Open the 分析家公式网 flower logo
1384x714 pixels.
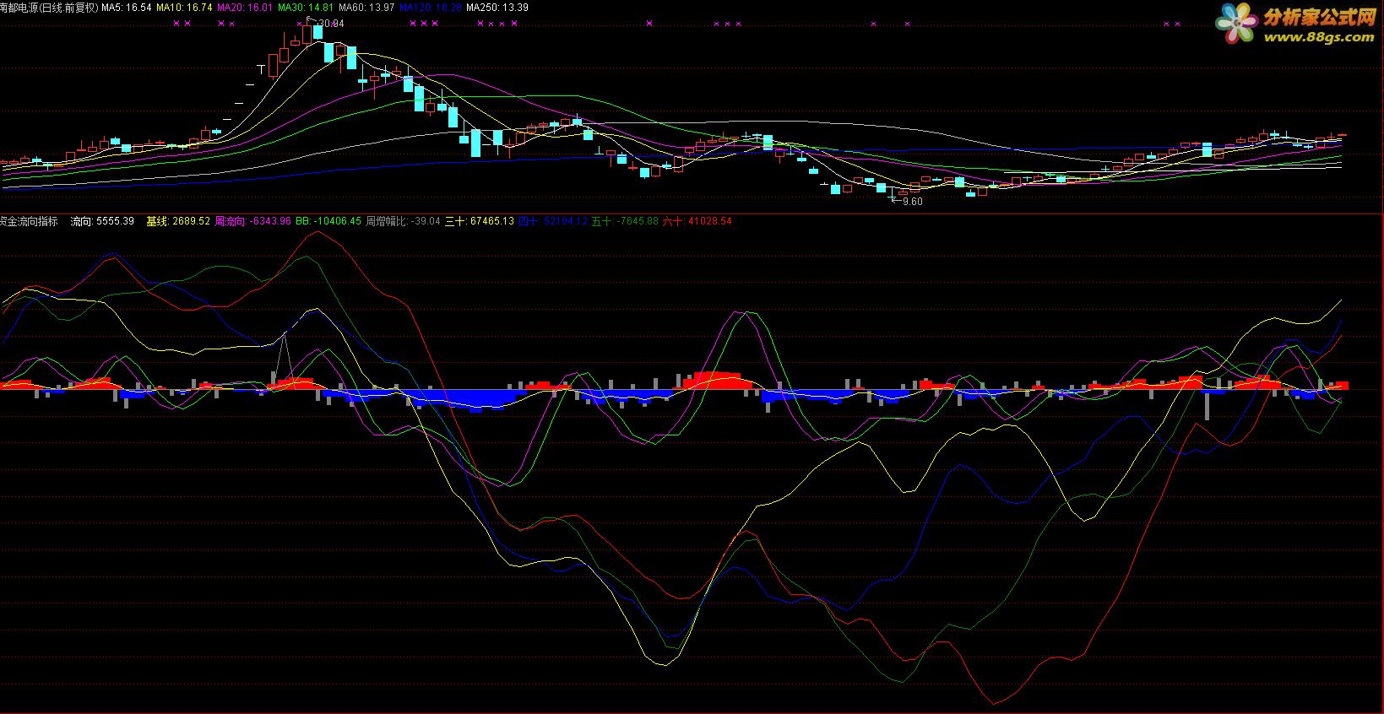(1238, 24)
